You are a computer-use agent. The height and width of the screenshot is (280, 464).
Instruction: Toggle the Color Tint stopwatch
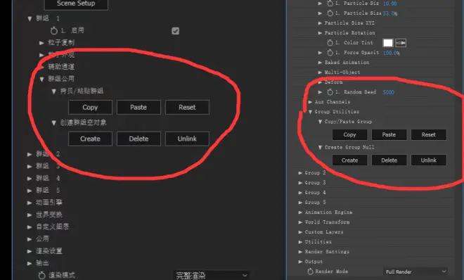[330, 43]
